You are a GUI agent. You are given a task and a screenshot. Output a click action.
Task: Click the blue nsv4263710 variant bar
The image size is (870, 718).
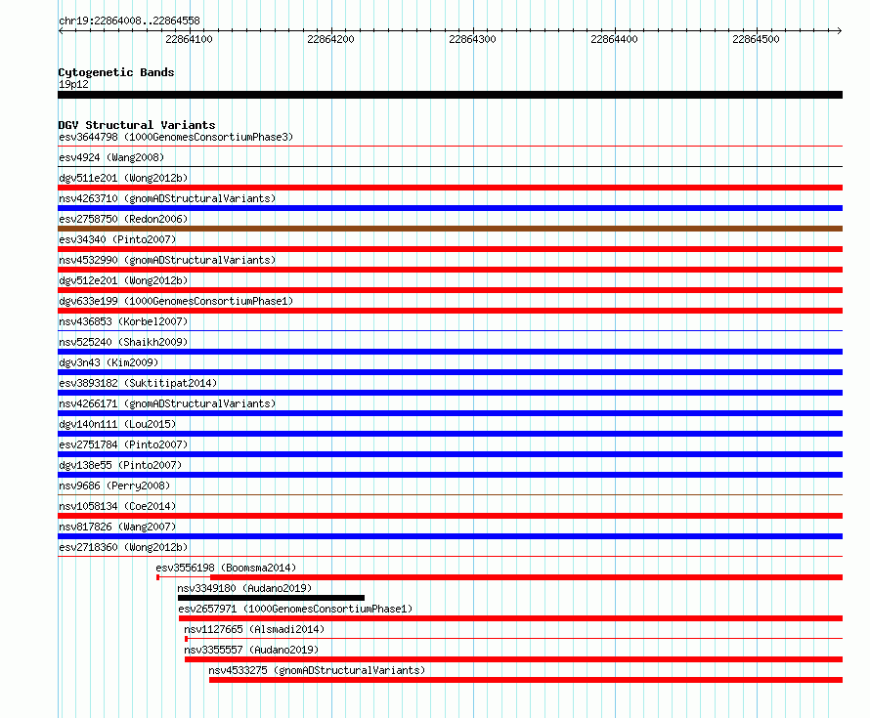pos(450,208)
